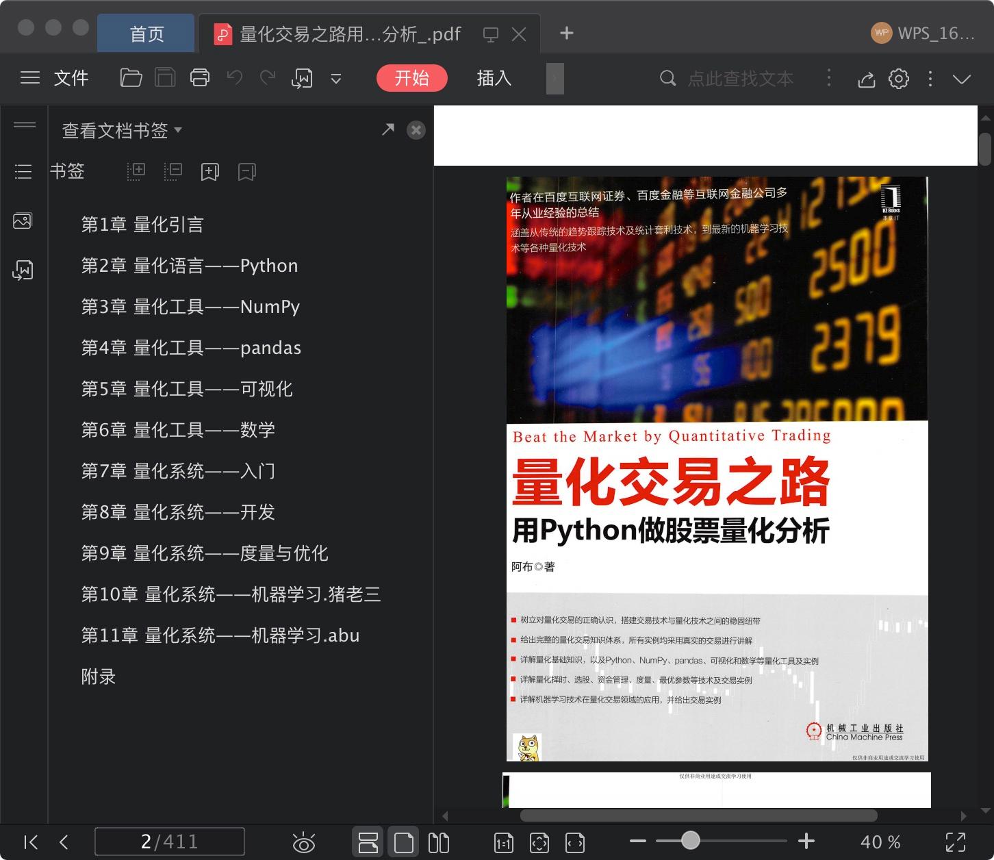This screenshot has width=994, height=860.
Task: Pop out the bookmark panel arrow
Action: (388, 129)
